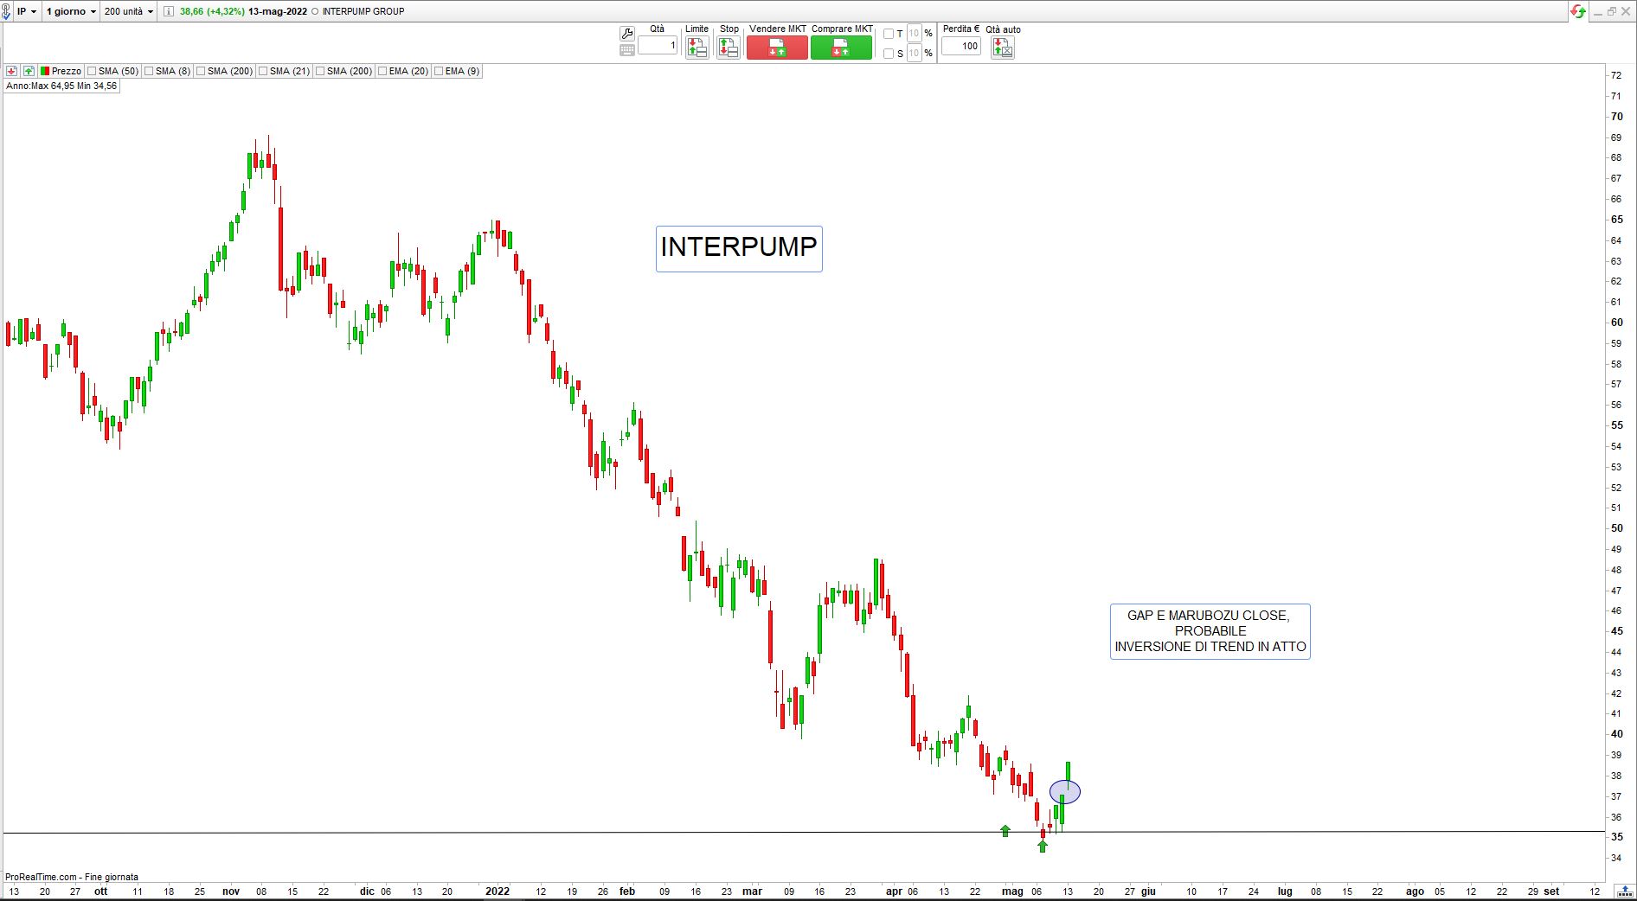Open the wrench trading settings icon
This screenshot has height=901, width=1637.
pyautogui.click(x=627, y=34)
